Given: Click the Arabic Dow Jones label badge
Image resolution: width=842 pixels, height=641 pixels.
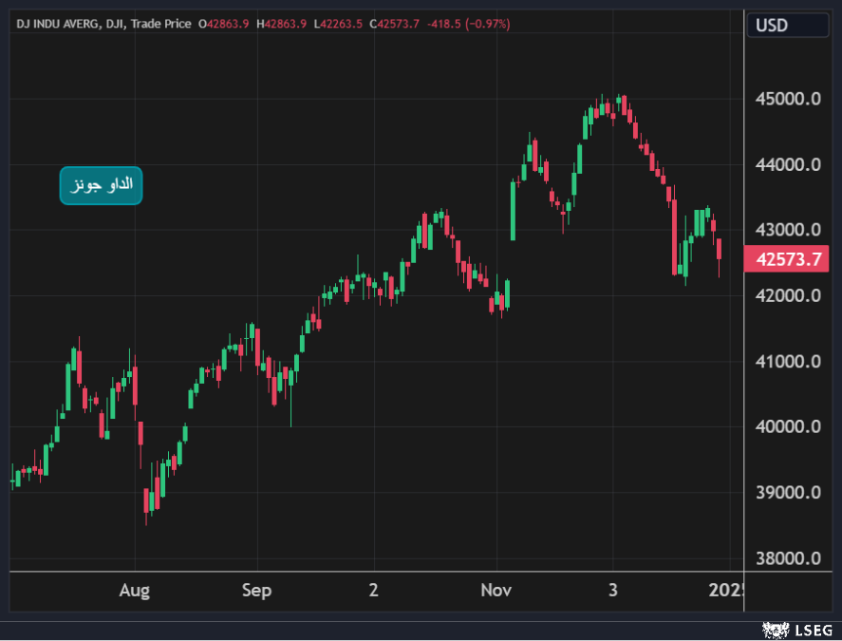Looking at the screenshot, I should pyautogui.click(x=101, y=184).
